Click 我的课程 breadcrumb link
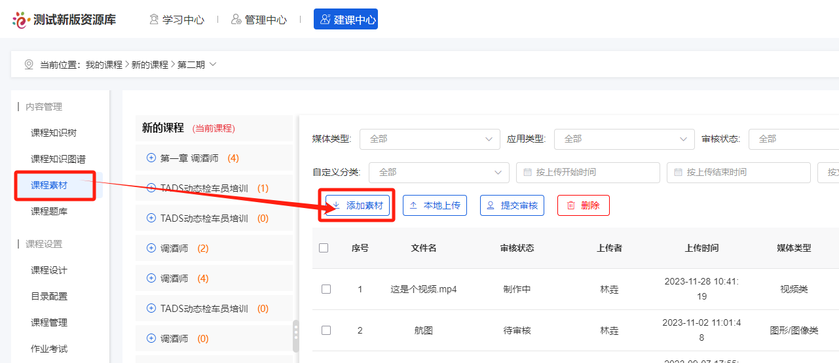The image size is (839, 363). coord(104,65)
